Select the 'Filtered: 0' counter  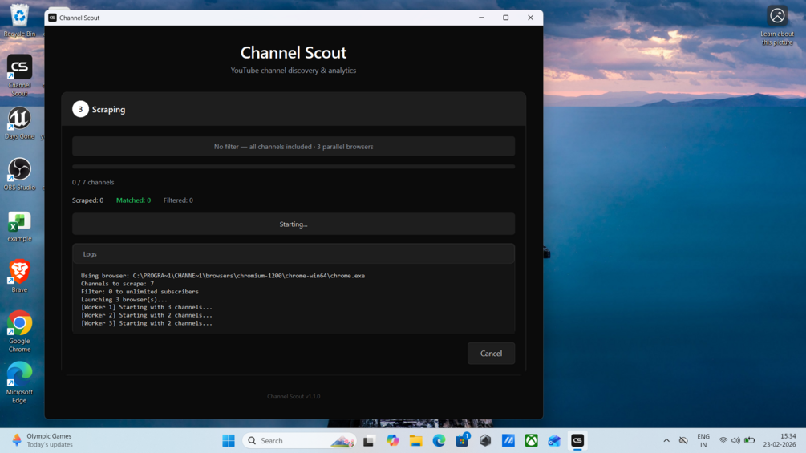coord(178,200)
